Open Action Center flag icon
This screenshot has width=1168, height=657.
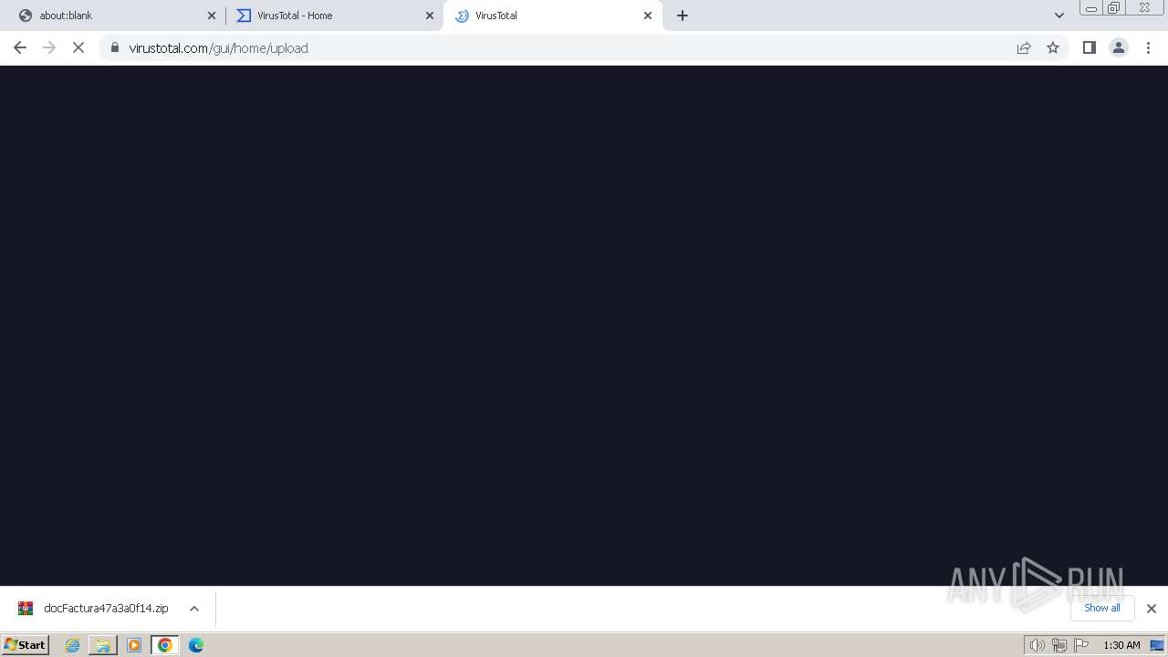coord(1081,645)
